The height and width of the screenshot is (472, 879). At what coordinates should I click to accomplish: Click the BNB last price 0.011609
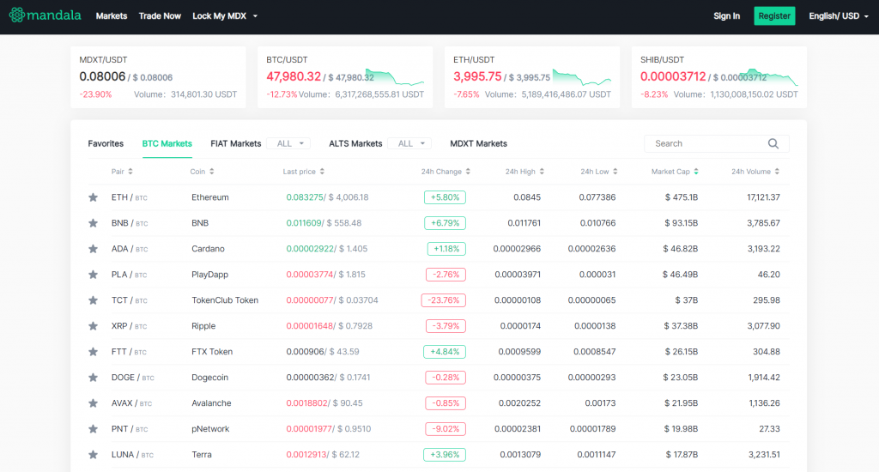point(304,223)
